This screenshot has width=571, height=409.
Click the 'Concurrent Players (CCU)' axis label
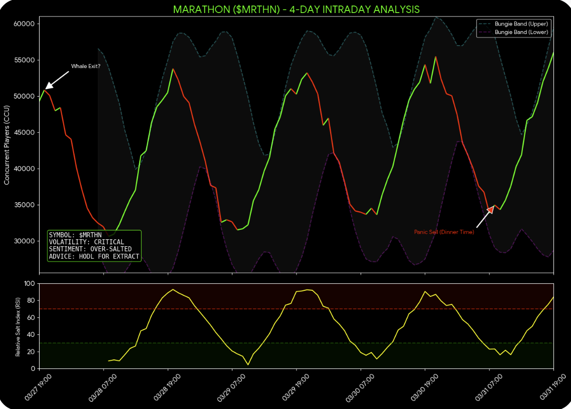coord(7,145)
